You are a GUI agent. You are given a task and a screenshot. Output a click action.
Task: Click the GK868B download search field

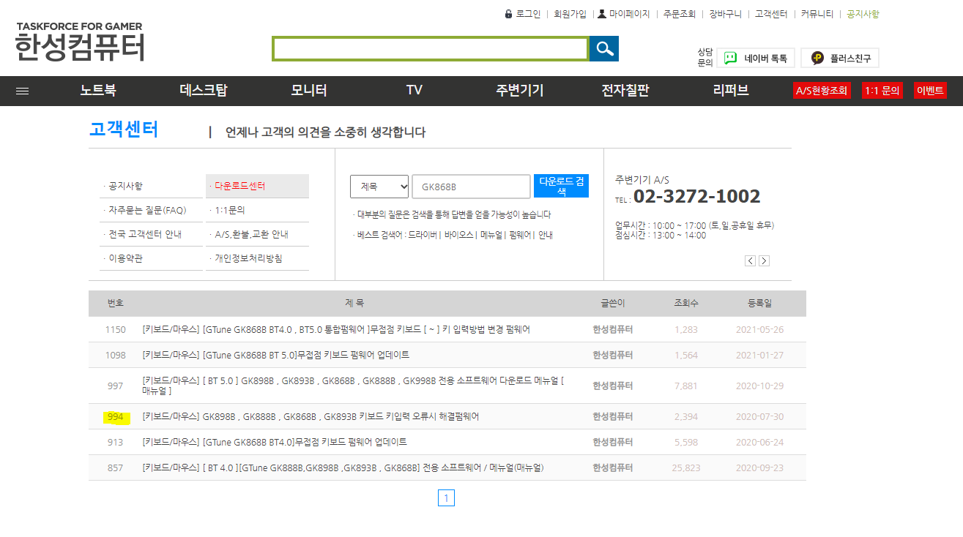coord(471,187)
